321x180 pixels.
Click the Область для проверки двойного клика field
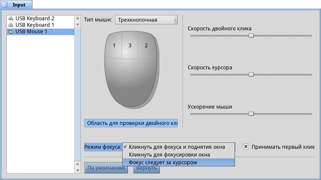pos(131,123)
